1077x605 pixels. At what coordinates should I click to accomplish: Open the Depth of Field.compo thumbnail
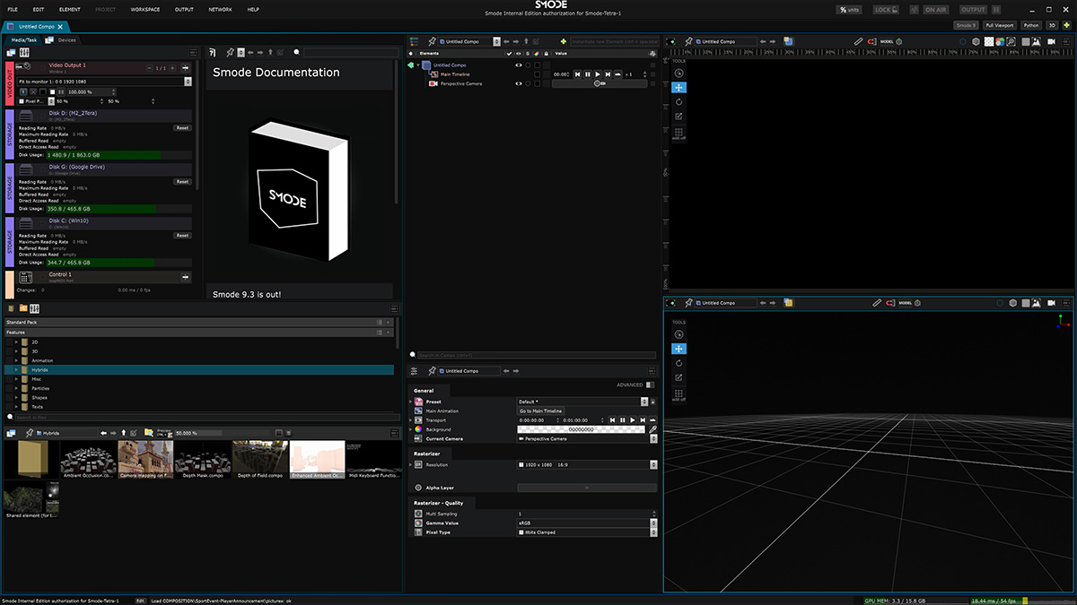tap(261, 459)
